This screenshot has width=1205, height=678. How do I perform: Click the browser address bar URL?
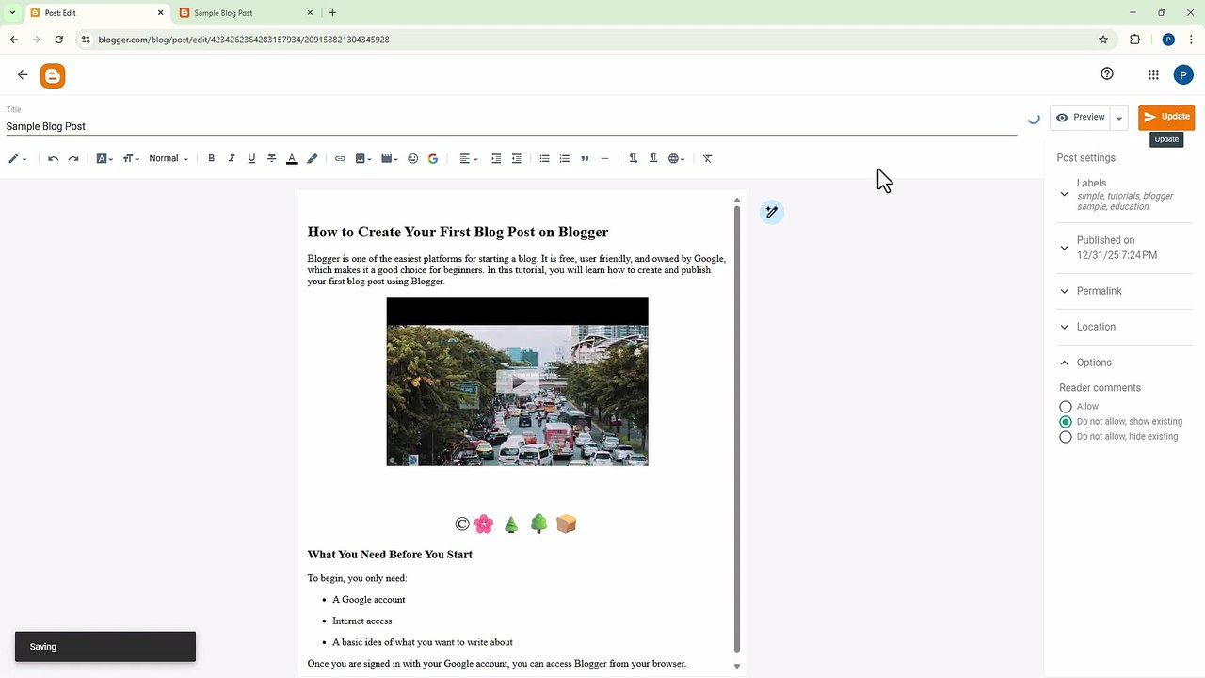point(244,40)
